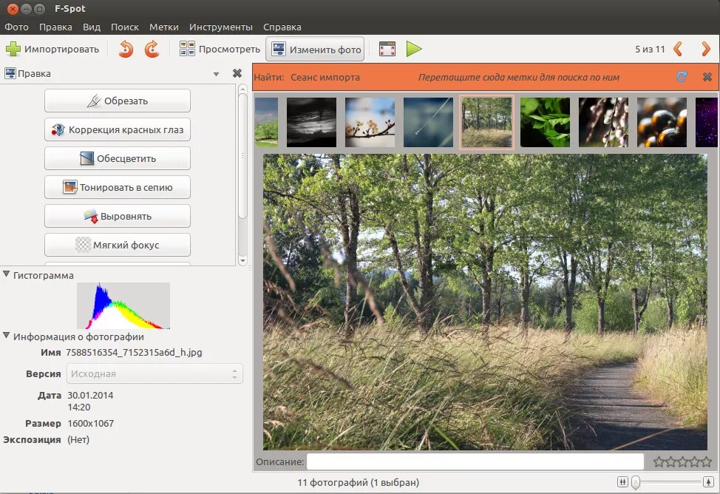This screenshot has width=720, height=494.
Task: Click the zoom slider handle
Action: 636,482
